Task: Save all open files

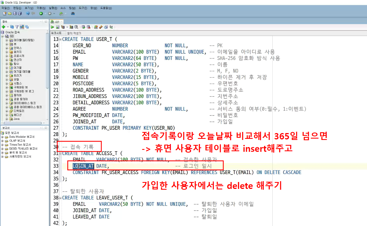Action: (x=20, y=13)
